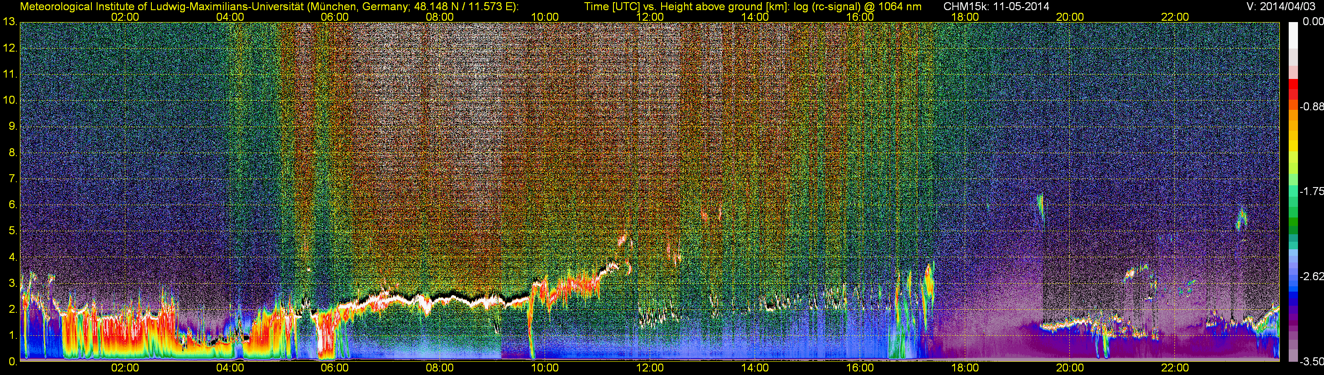Click the 6. height axis label
Image resolution: width=1324 pixels, height=375 pixels.
pyautogui.click(x=12, y=205)
